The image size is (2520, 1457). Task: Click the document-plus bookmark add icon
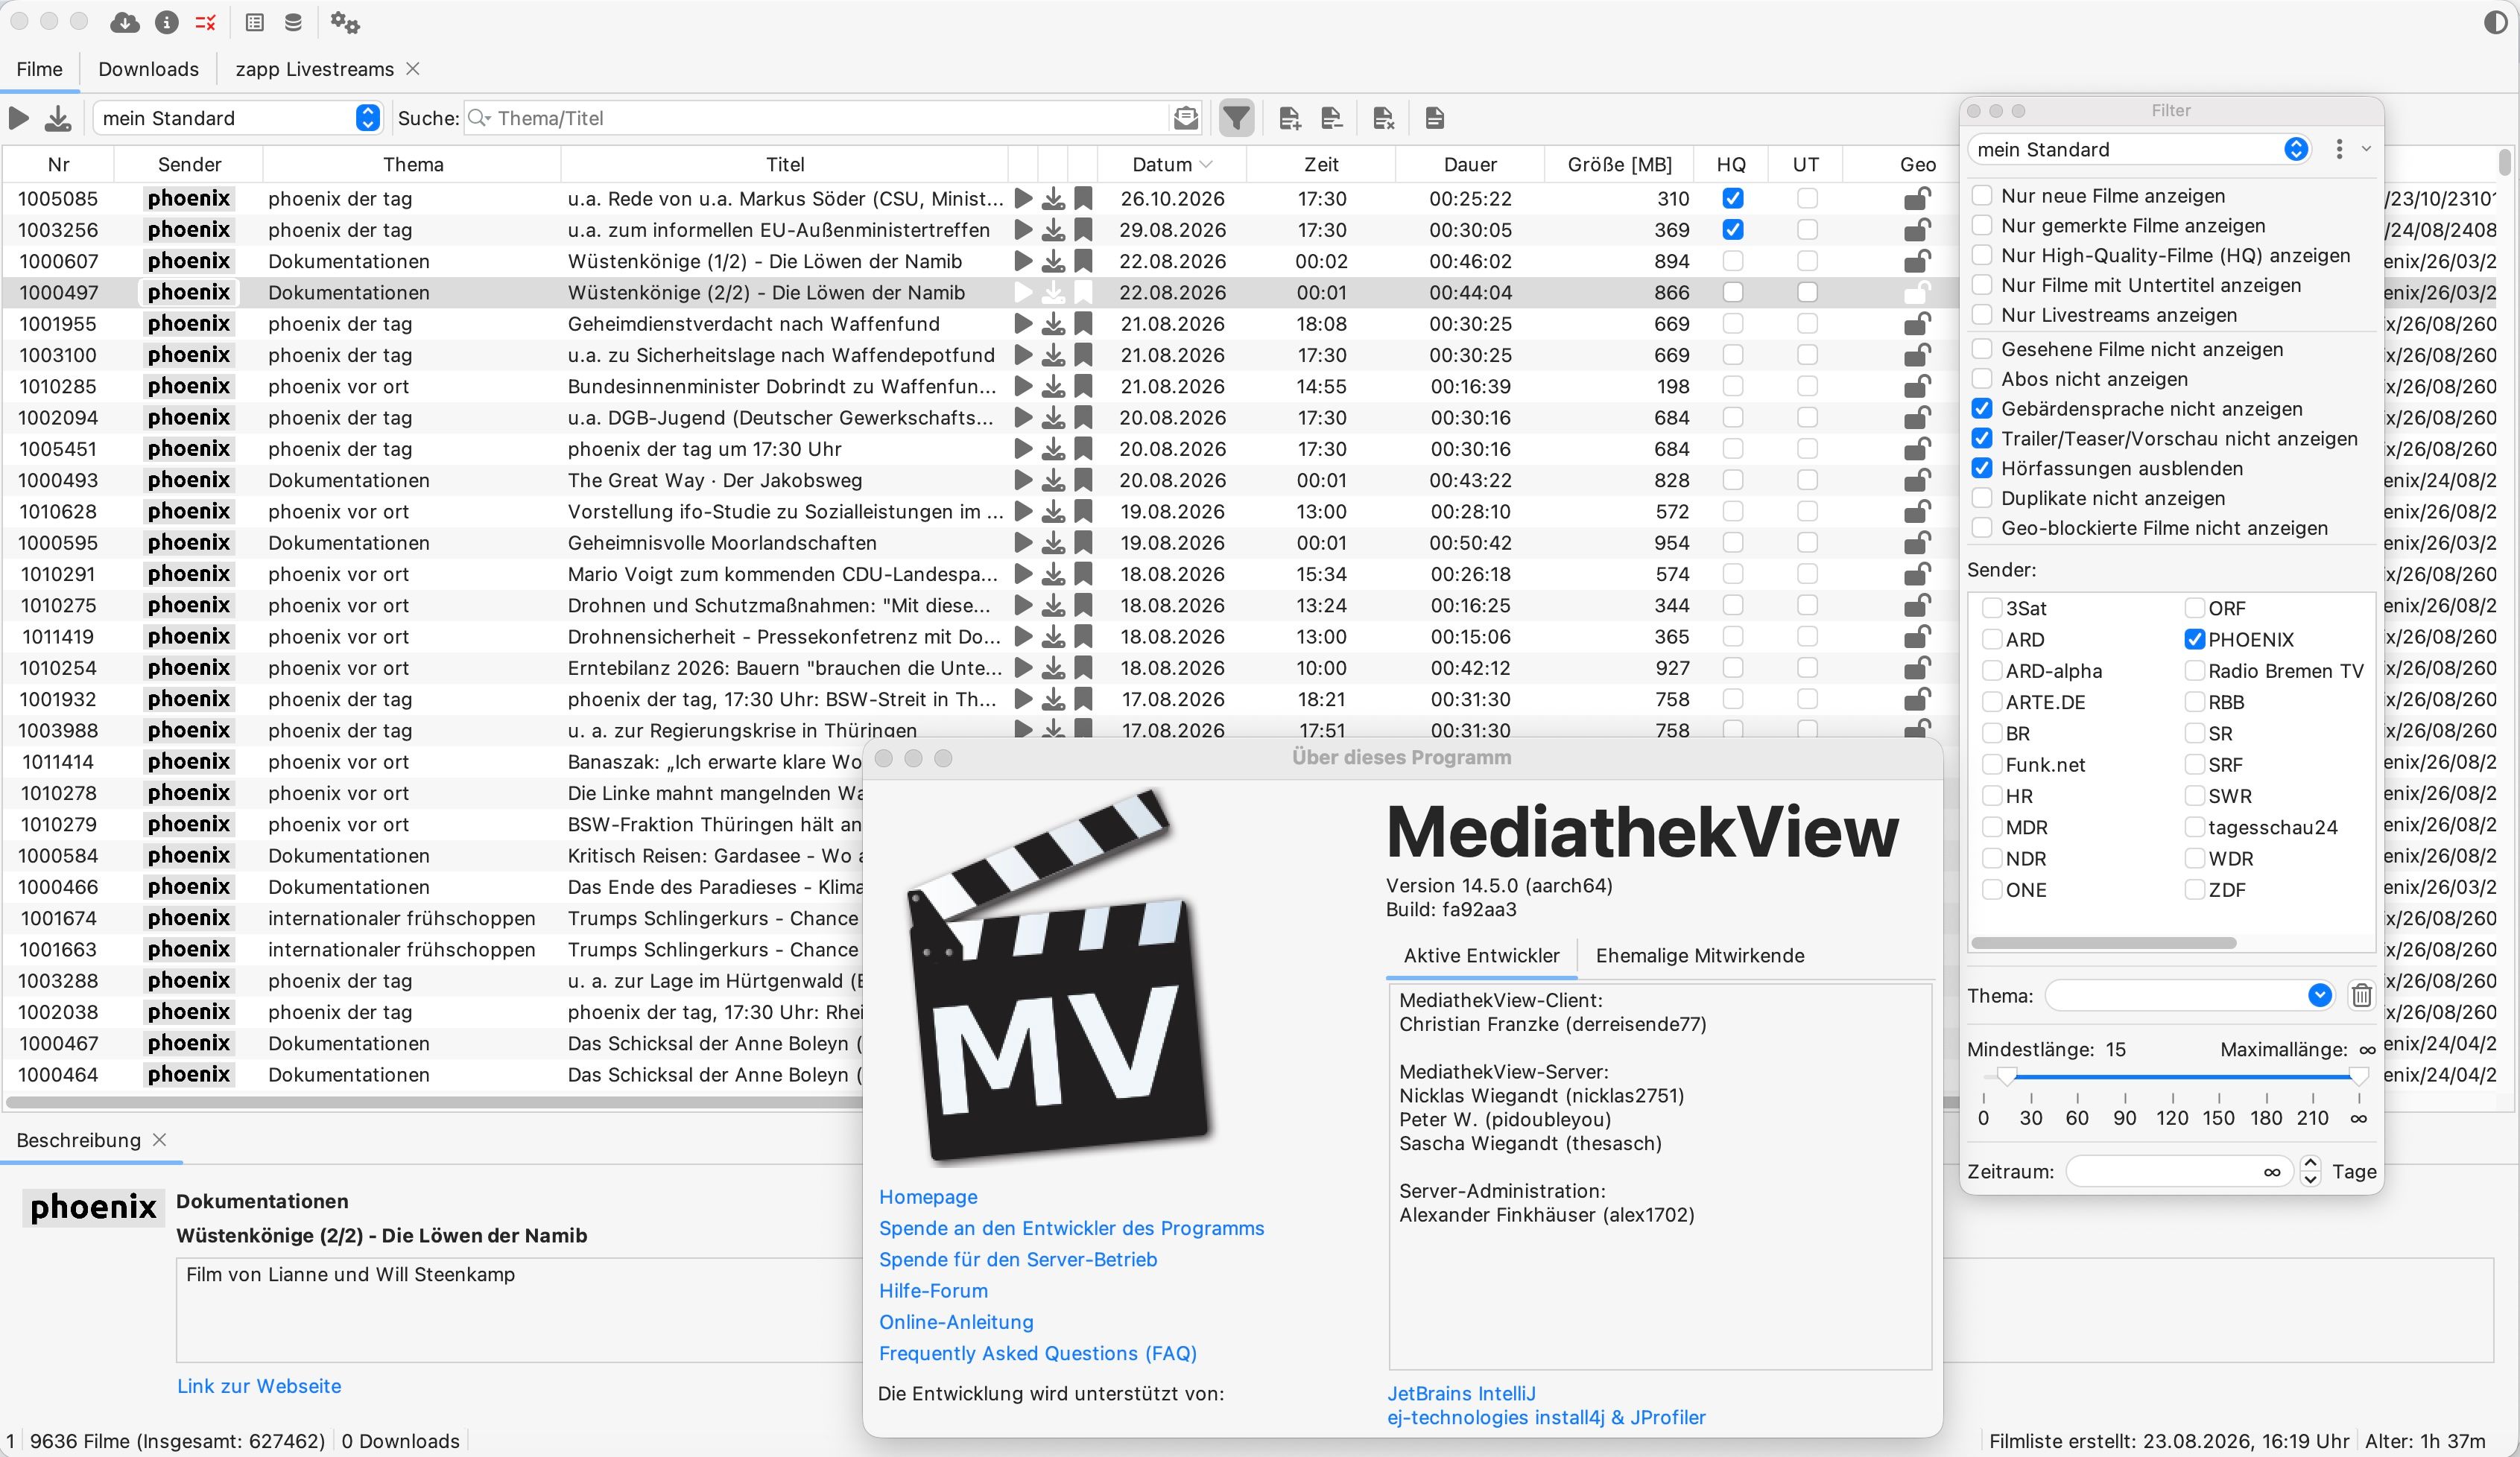(1289, 118)
